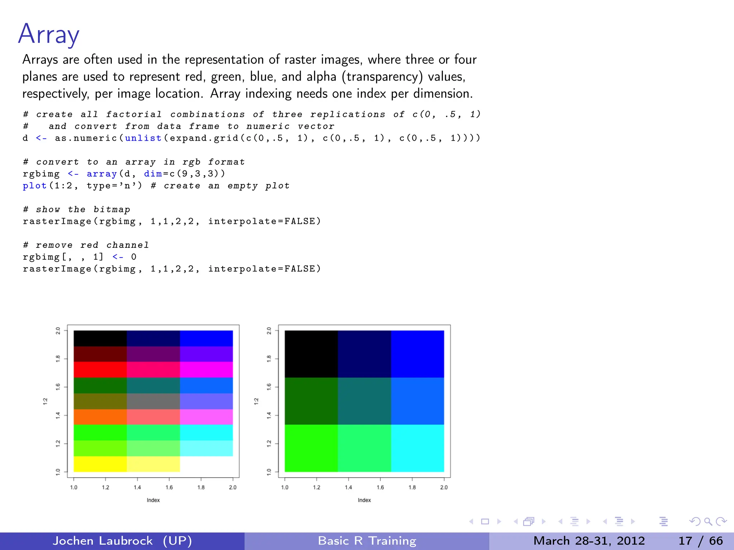Image resolution: width=734 pixels, height=550 pixels.
Task: Click the cyan cell in right plot
Action: point(417,448)
